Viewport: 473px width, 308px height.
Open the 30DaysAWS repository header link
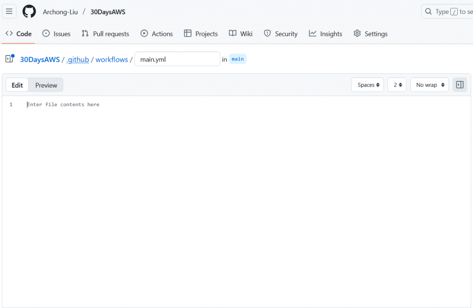click(x=108, y=12)
